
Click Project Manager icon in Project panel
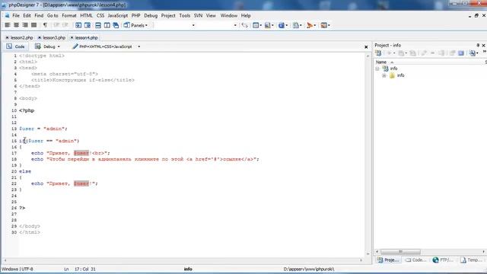pyautogui.click(x=378, y=53)
